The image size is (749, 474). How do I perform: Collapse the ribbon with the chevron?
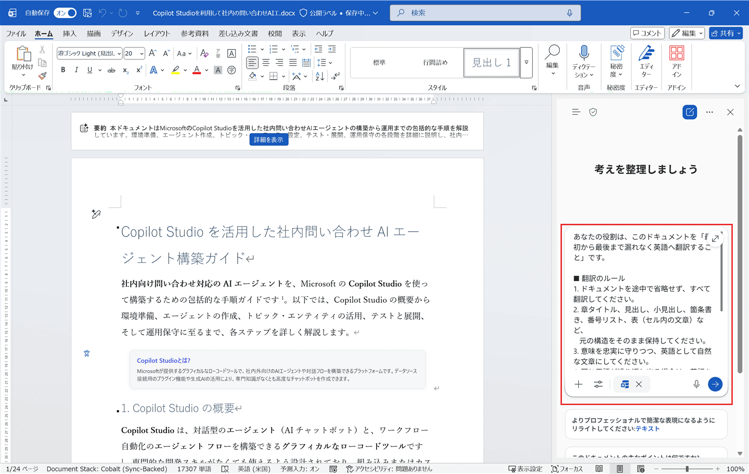(737, 86)
